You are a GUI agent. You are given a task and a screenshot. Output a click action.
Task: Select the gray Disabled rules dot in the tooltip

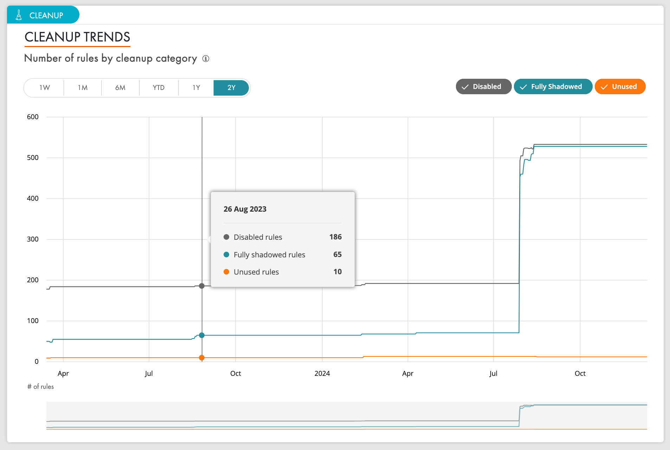coord(226,237)
